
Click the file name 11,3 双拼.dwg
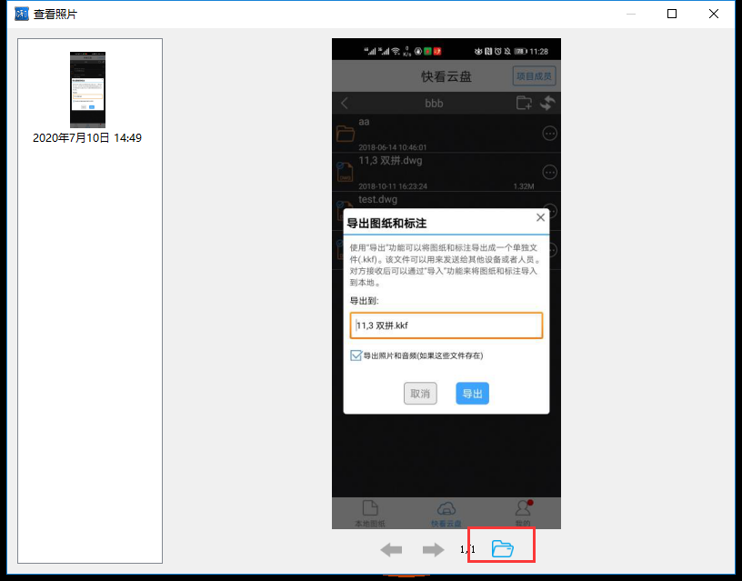click(390, 160)
